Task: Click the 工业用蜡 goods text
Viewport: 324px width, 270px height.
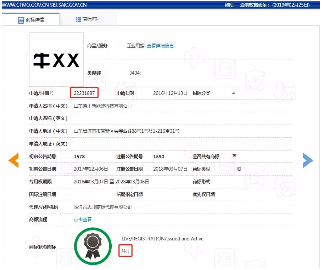Action: point(136,46)
